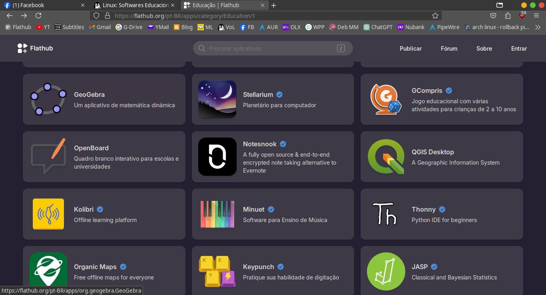
Task: Close the Facebook tab
Action: coord(83,5)
